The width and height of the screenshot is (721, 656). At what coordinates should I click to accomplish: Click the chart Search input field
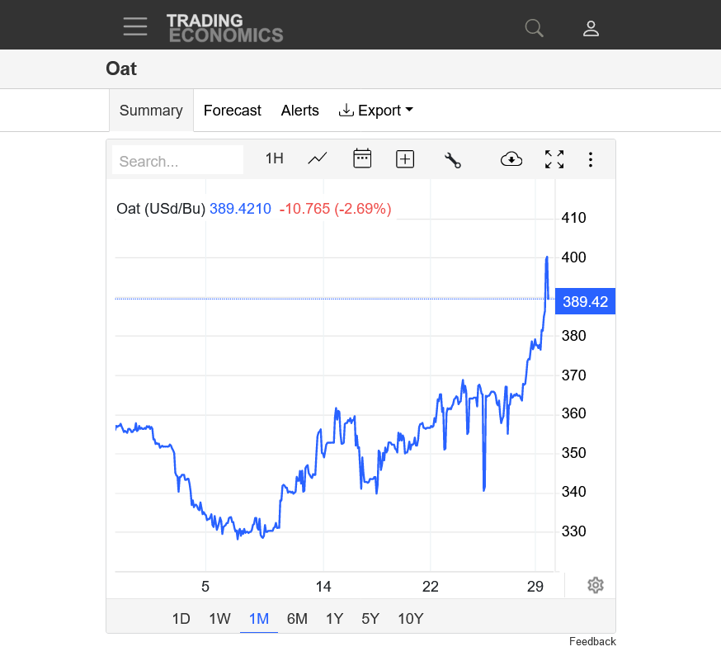coord(177,160)
